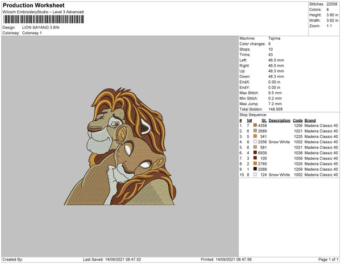The image size is (341, 264).
Task: Click thread code '1225' in stop 3
Action: point(298,137)
